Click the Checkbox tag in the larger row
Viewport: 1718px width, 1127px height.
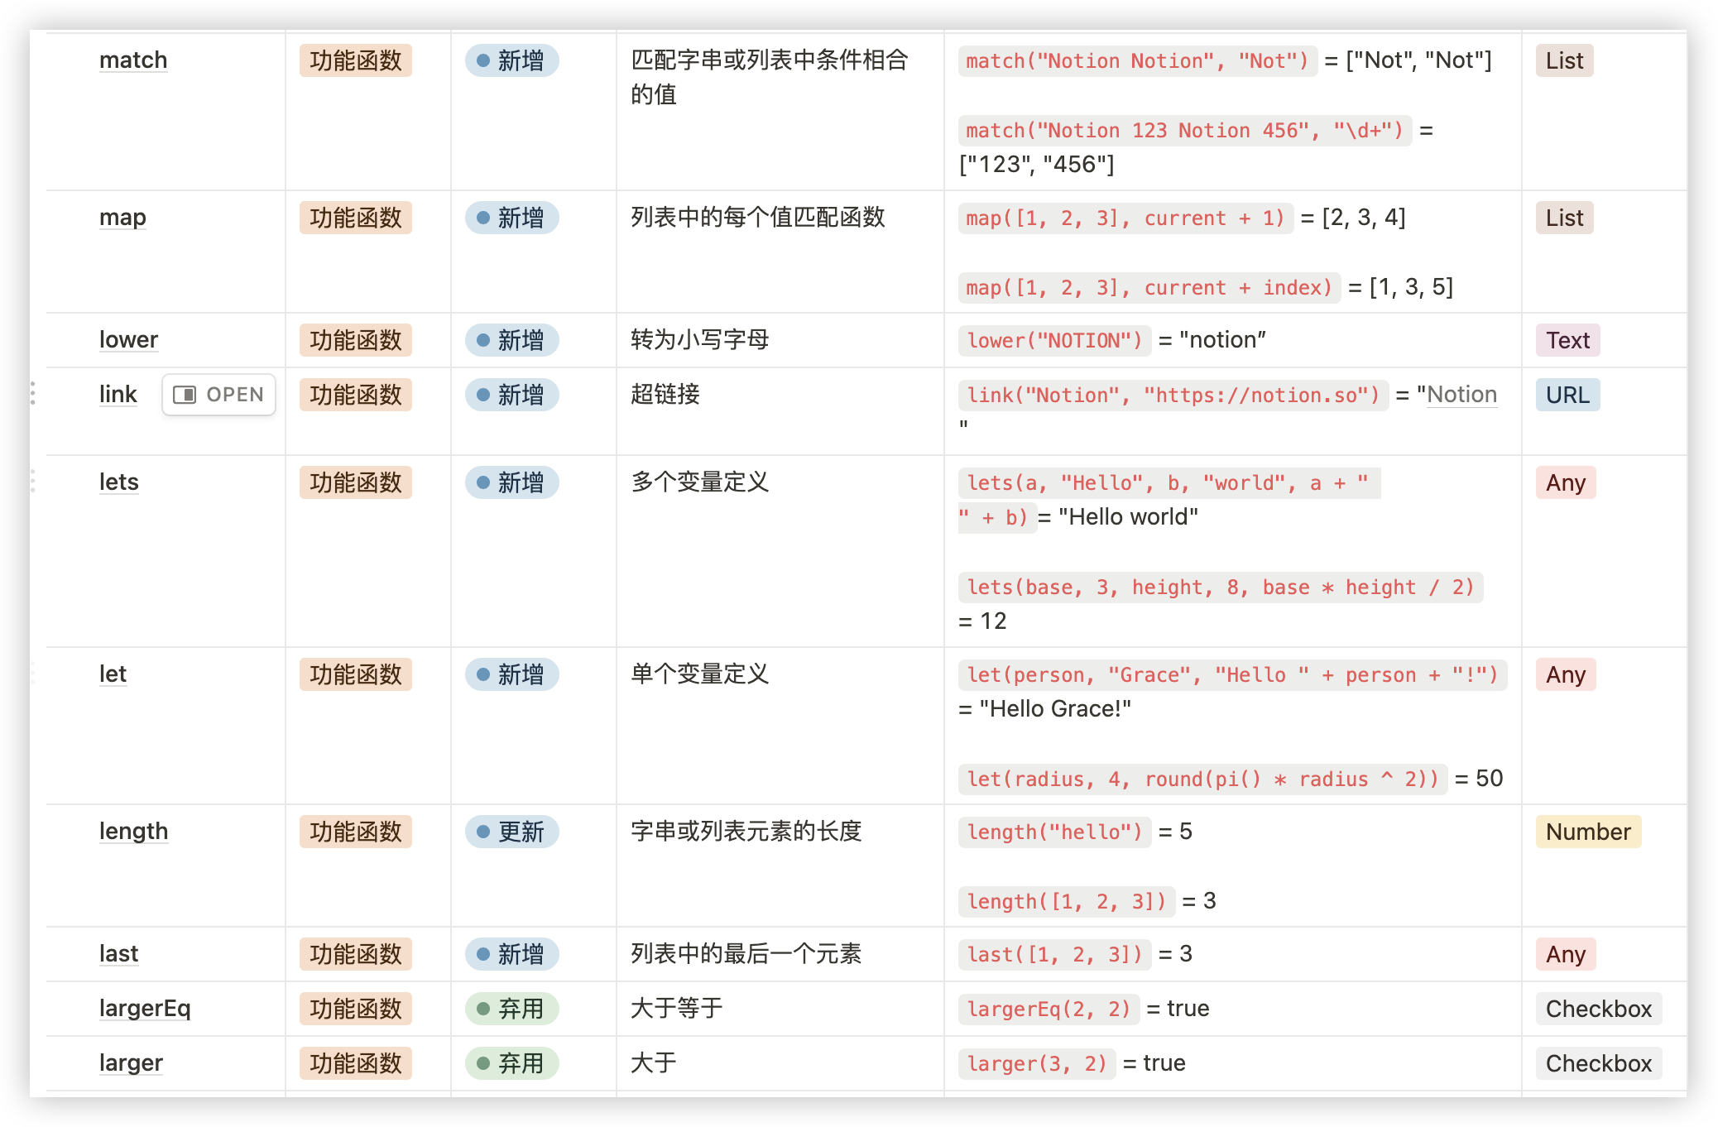1598,1063
